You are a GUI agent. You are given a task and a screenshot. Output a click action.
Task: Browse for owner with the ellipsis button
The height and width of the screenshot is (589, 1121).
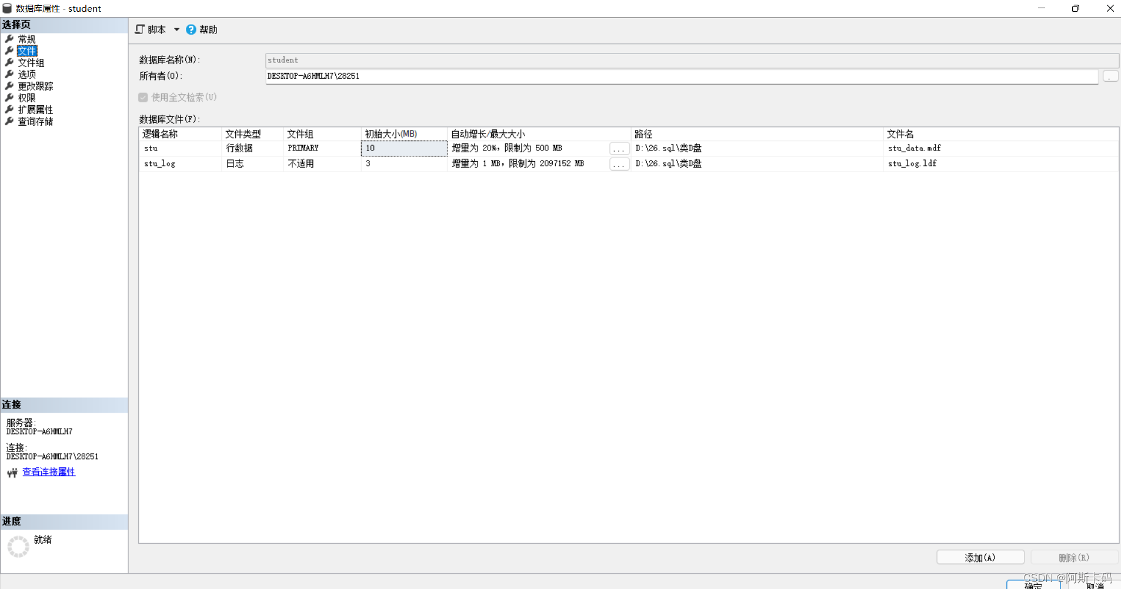click(x=1110, y=76)
